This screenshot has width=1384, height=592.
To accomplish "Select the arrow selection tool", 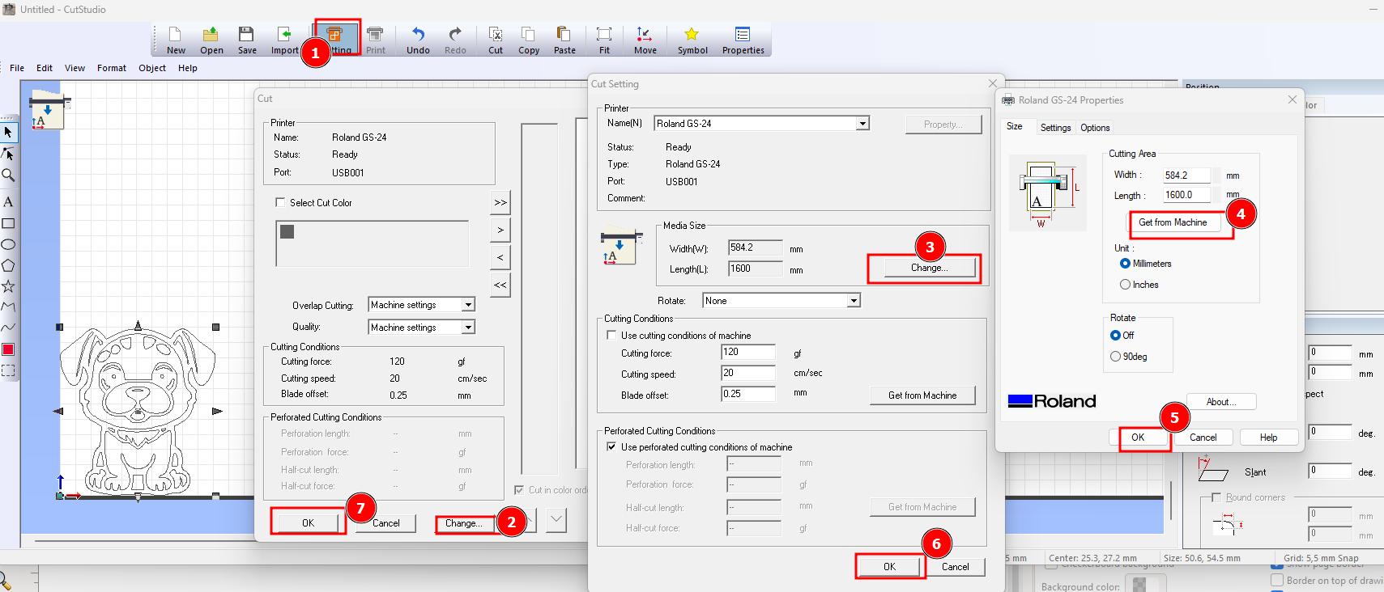I will 8,132.
